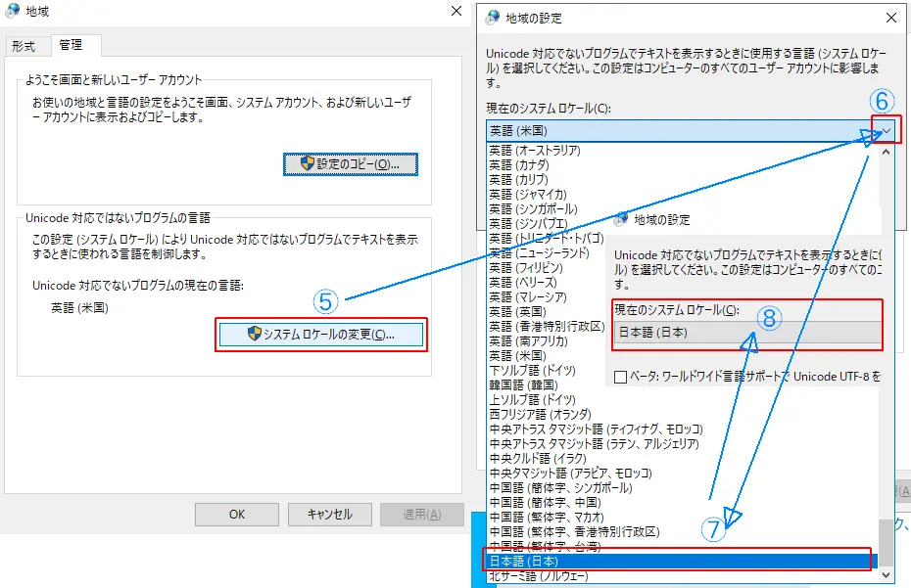Click the globe icon in 地域 title bar
Viewport: 911px width, 588px height.
(12, 12)
